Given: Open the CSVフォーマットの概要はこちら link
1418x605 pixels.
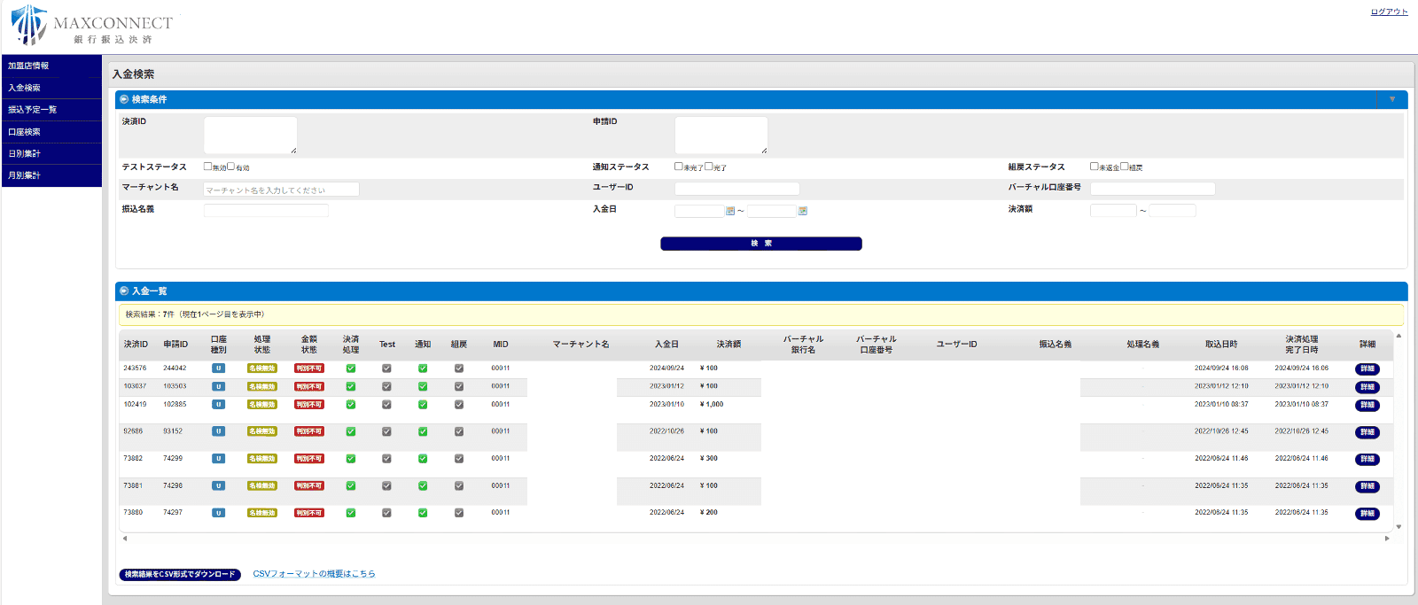Looking at the screenshot, I should [x=314, y=574].
